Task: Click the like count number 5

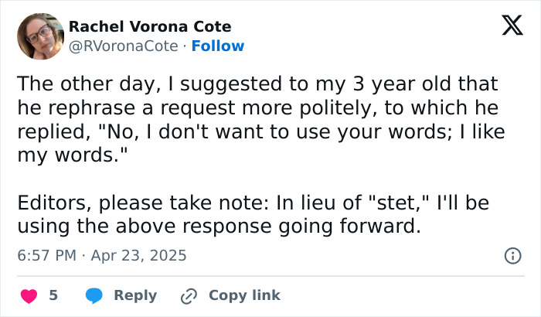Action: (53, 295)
